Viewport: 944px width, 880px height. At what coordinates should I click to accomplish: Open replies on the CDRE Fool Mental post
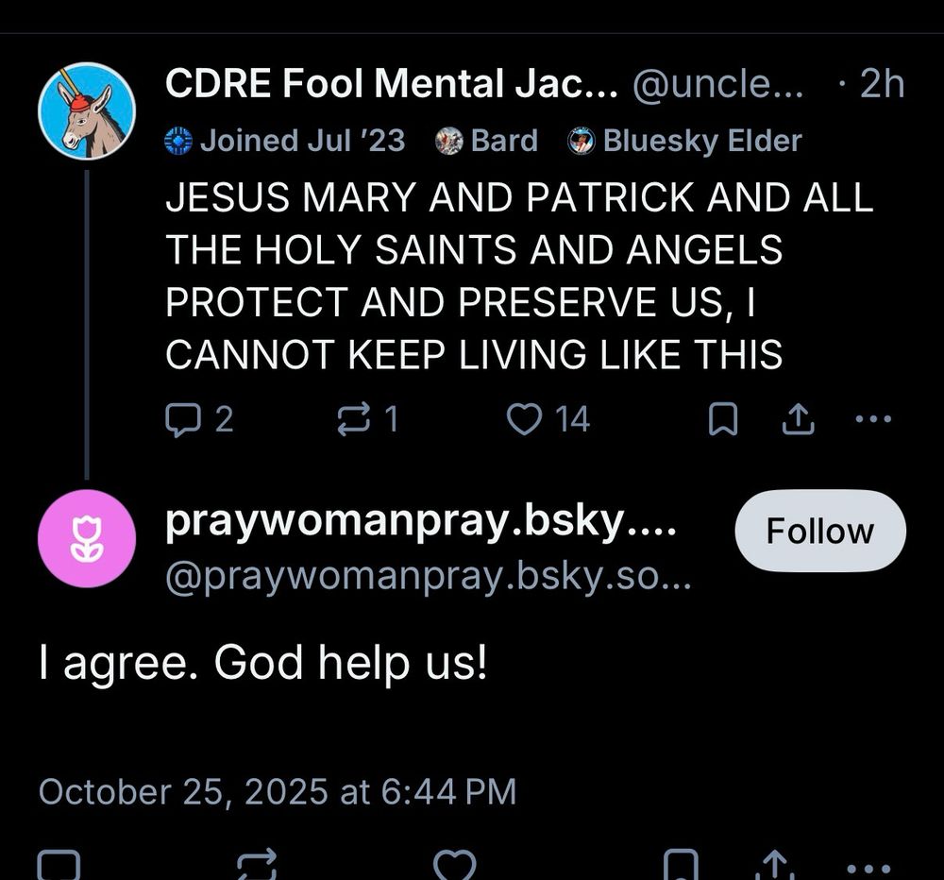coord(185,418)
